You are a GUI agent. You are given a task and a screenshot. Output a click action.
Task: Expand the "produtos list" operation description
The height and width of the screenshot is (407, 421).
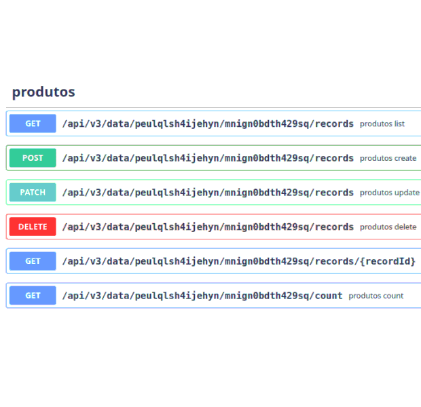coord(382,124)
